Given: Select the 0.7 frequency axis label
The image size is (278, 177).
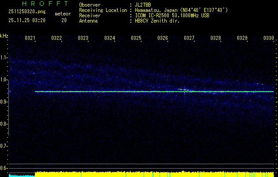Looking at the screenshot, I should point(4,146).
